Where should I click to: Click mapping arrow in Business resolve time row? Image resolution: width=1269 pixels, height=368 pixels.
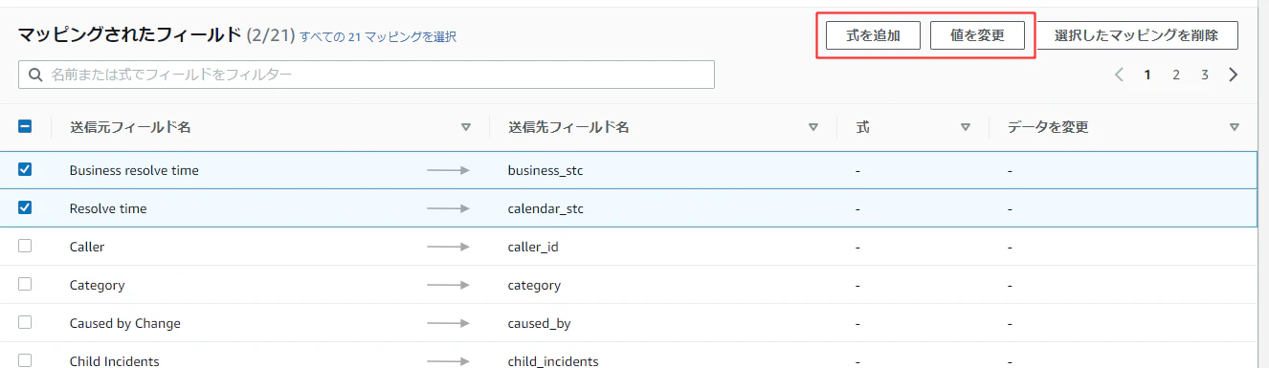(x=448, y=170)
